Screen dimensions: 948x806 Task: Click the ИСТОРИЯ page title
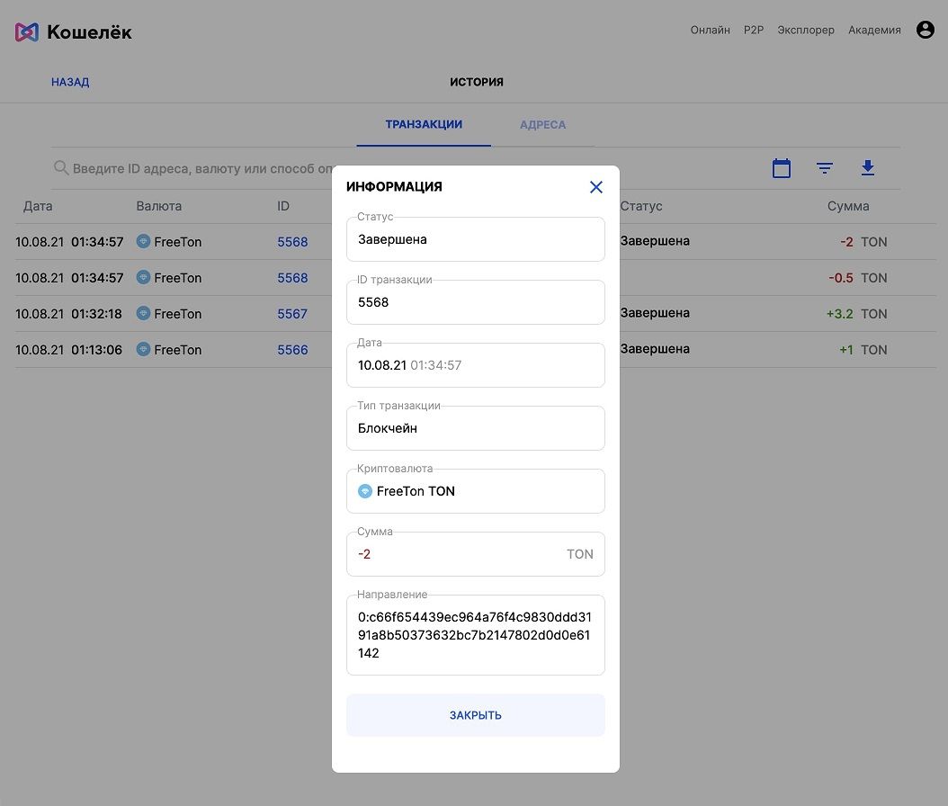coord(477,82)
